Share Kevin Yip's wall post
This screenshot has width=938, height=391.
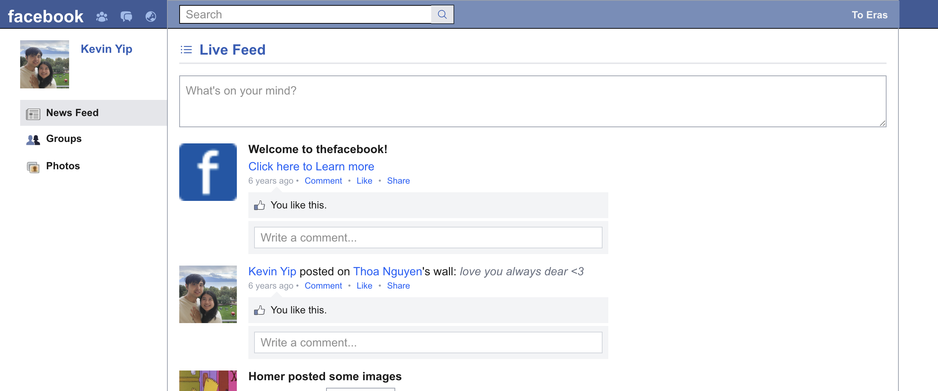pos(398,286)
